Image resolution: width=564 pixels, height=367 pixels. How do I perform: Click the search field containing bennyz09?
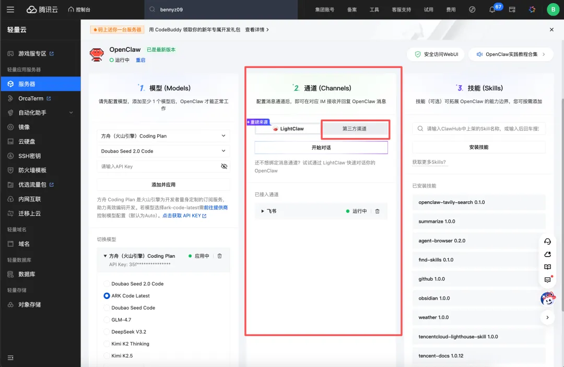(221, 9)
